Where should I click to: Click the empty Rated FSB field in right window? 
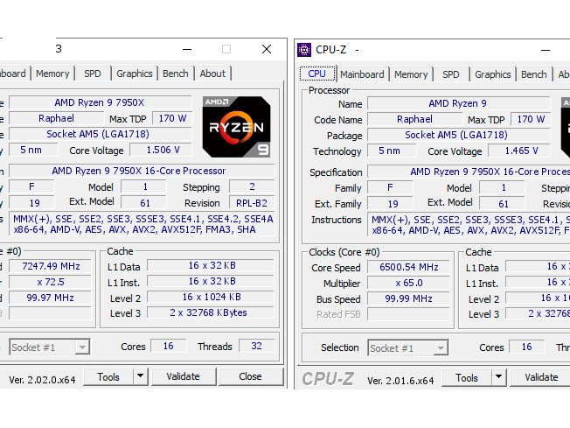click(408, 314)
